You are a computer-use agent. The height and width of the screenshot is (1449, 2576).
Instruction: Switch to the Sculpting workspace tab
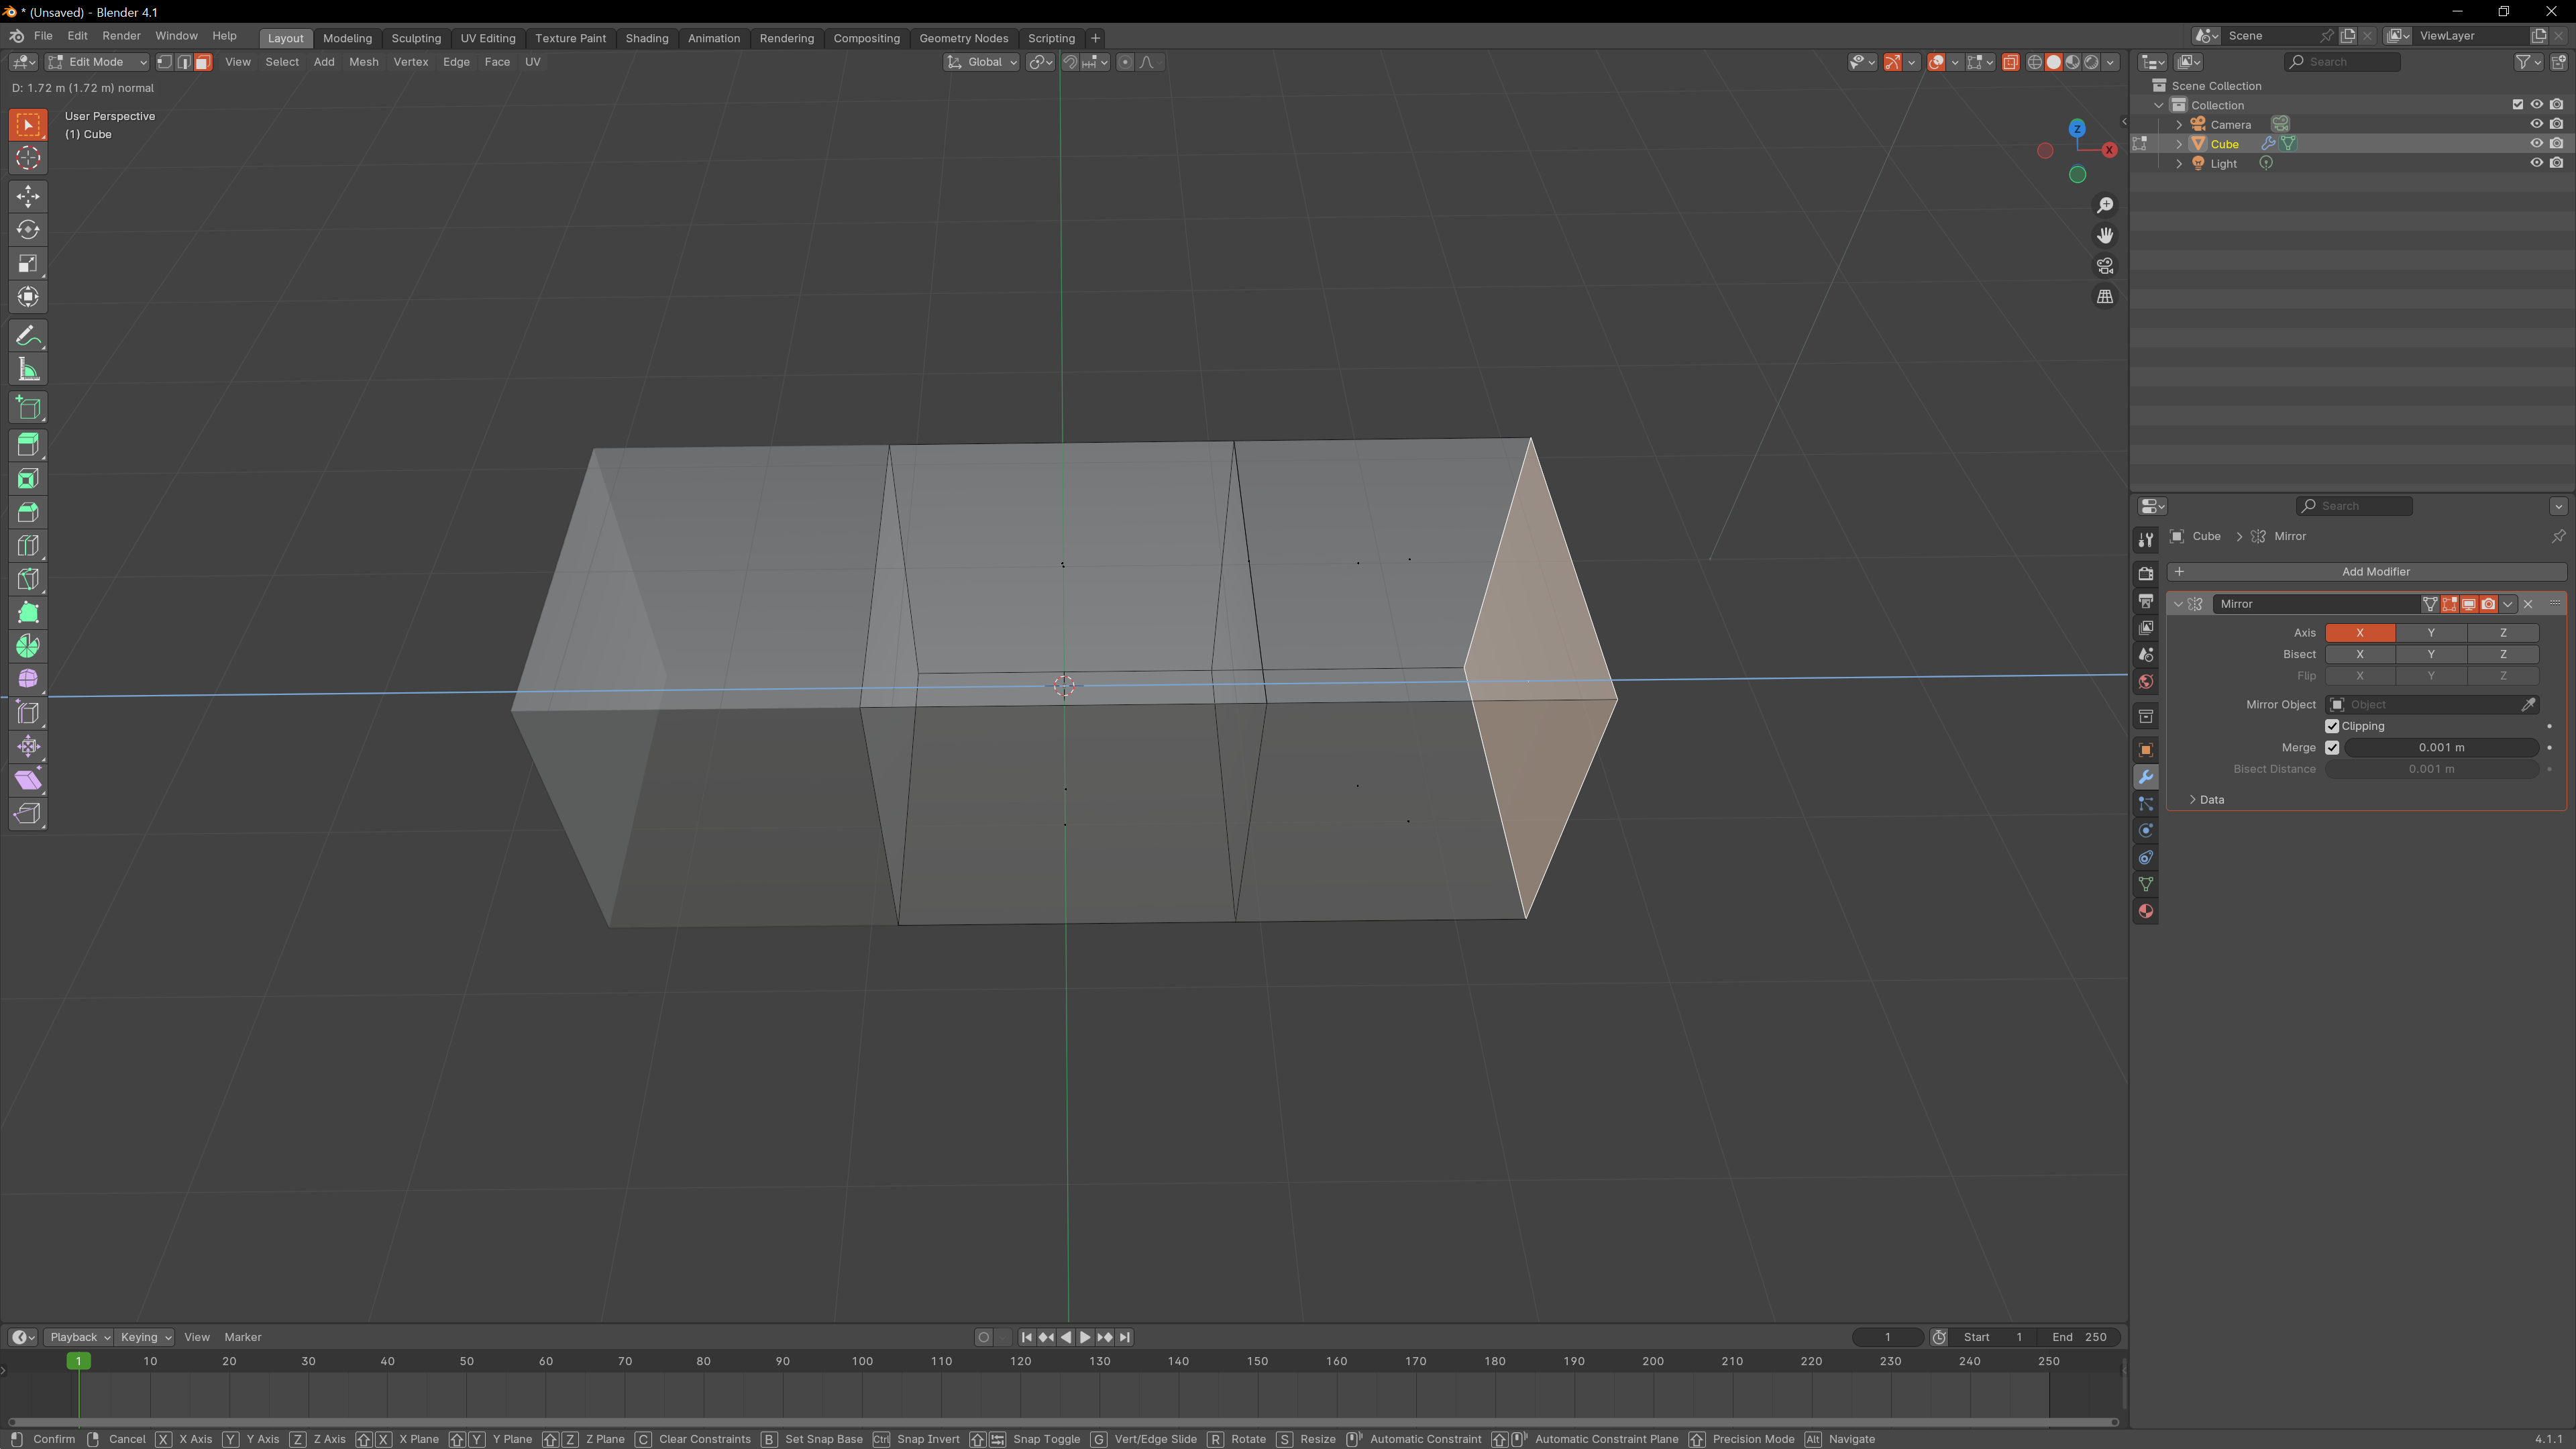[415, 38]
